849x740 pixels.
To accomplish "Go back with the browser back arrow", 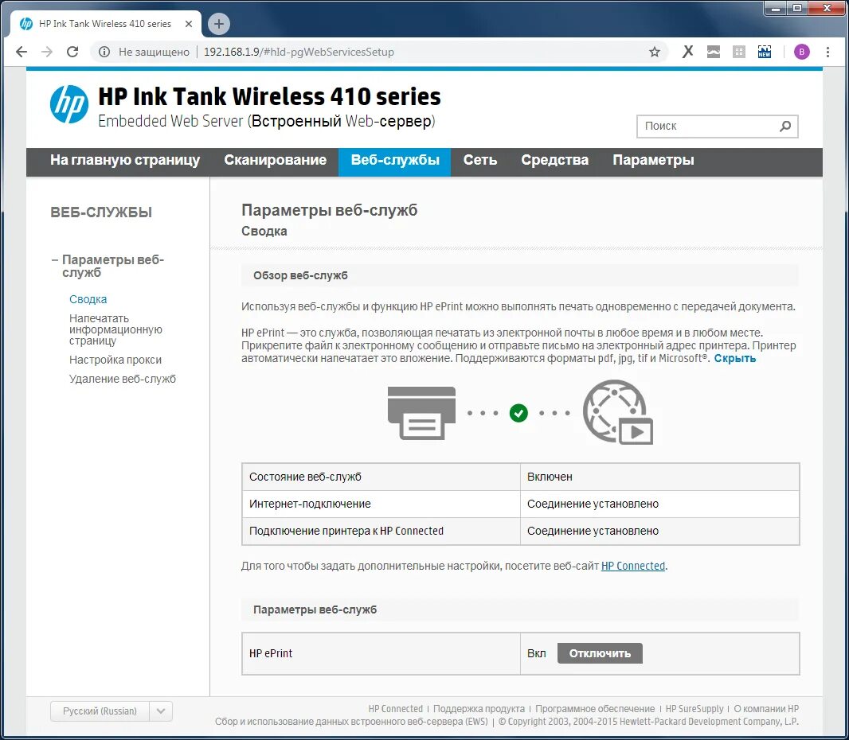I will tap(22, 52).
